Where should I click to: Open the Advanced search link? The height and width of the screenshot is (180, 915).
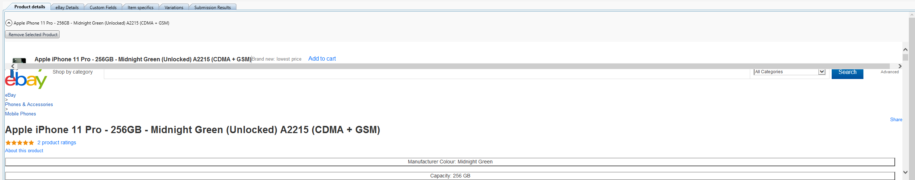tap(889, 72)
